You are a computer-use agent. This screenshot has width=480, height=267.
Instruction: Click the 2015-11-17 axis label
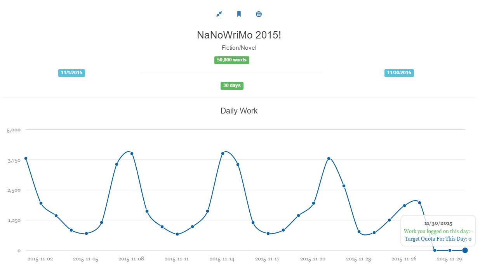click(x=267, y=259)
